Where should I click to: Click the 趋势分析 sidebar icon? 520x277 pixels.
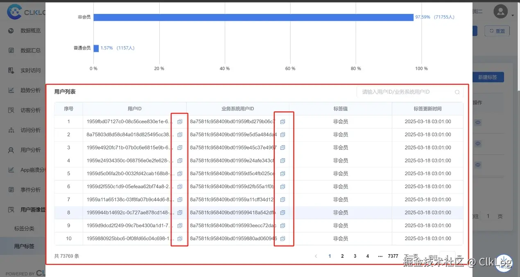(11, 90)
